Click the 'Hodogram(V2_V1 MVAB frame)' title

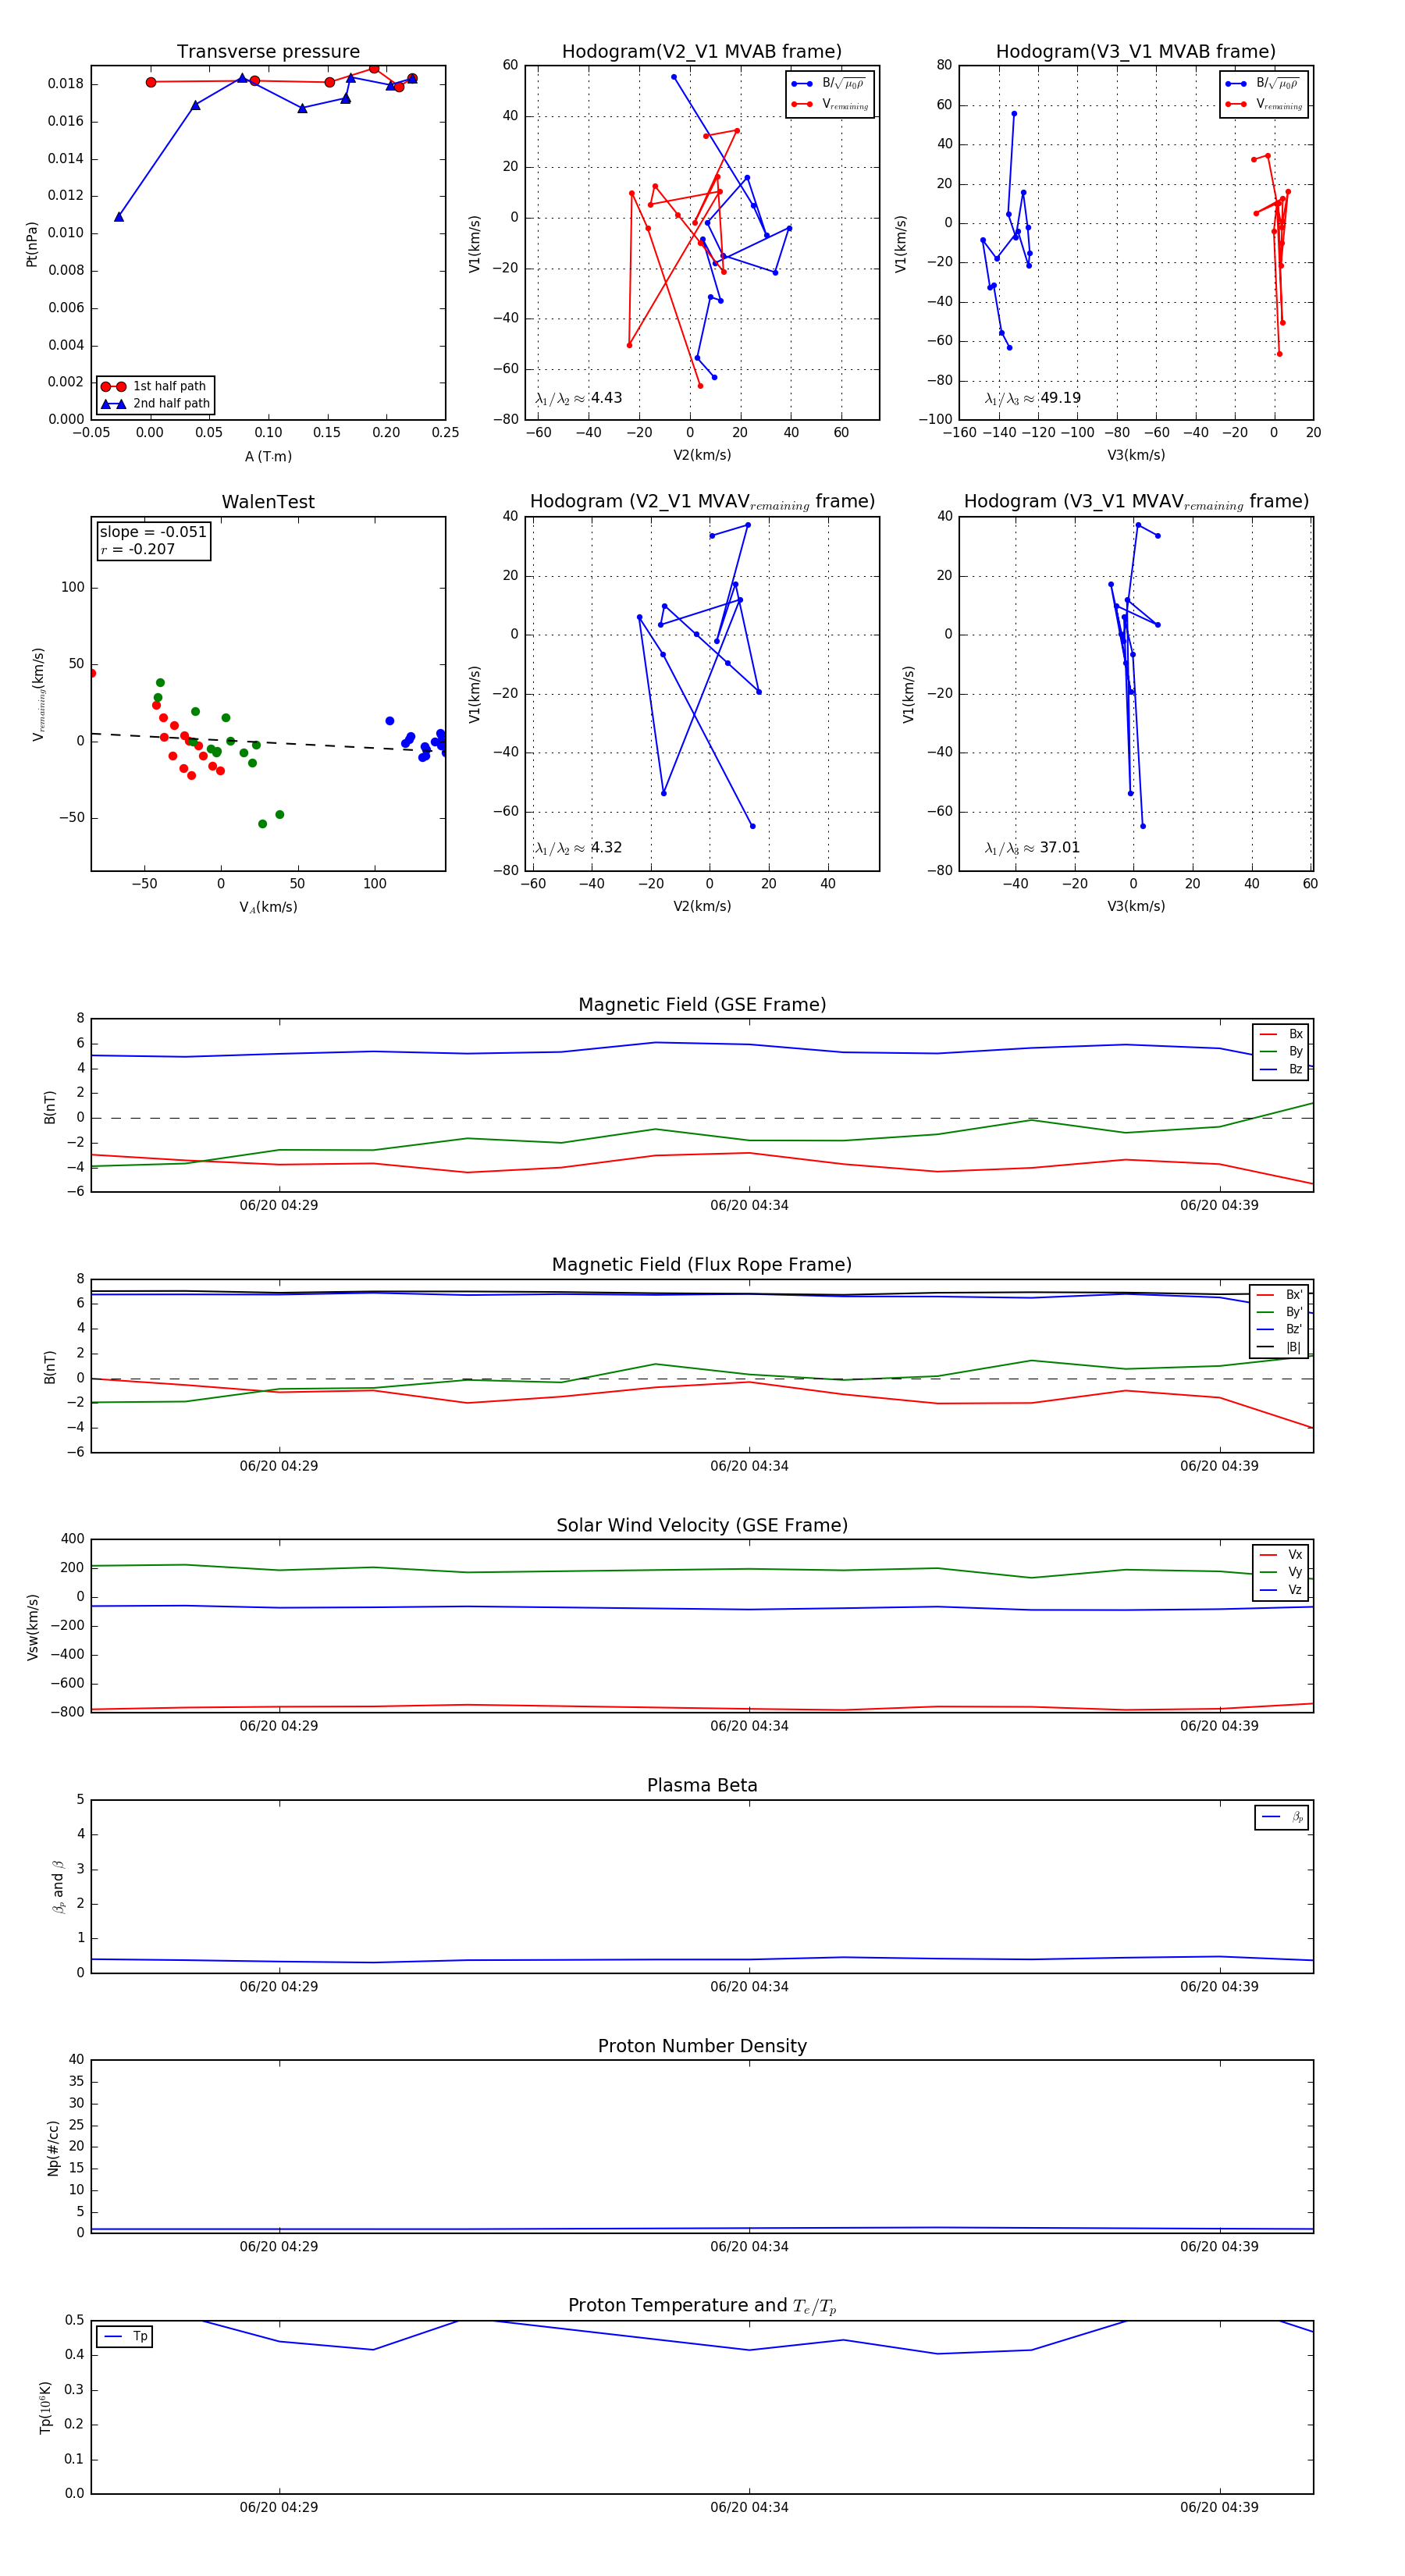pos(702,52)
